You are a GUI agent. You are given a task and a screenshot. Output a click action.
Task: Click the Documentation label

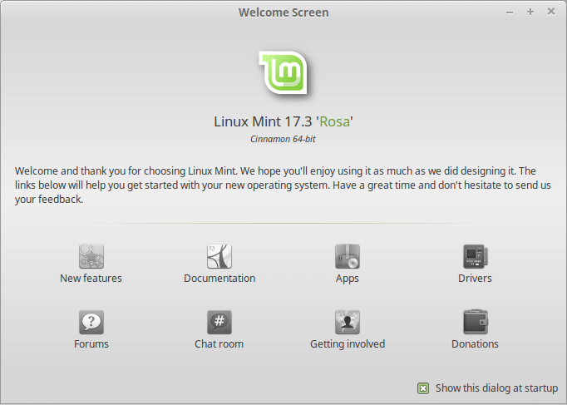pyautogui.click(x=219, y=278)
